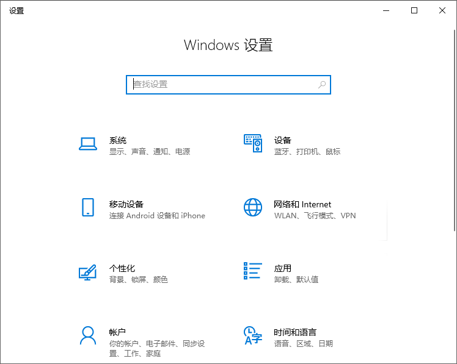This screenshot has height=364, width=457.
Task: Click the search magnifier icon
Action: 322,85
